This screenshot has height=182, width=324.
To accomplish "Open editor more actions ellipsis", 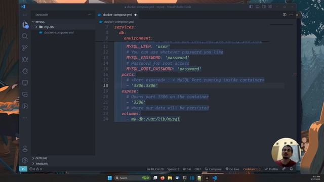I will (x=291, y=15).
